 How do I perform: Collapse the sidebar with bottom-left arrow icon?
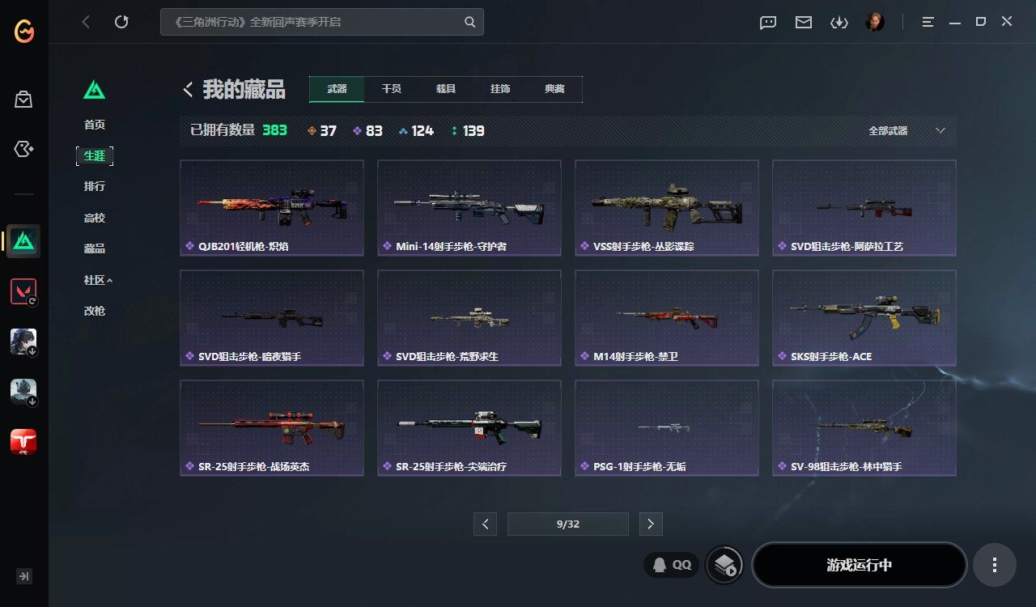point(24,576)
